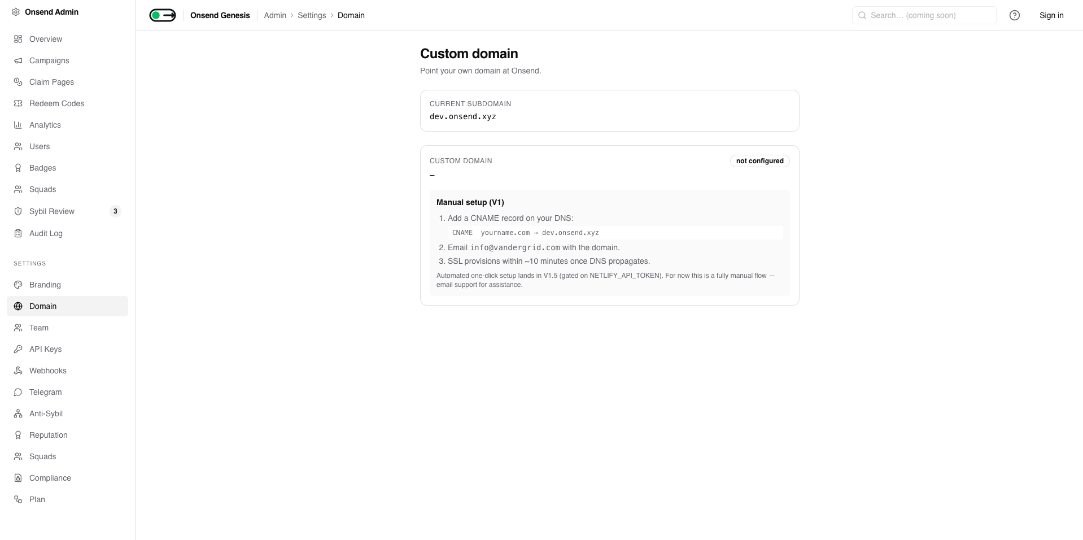Click the Audit Log clipboard icon
1083x540 pixels.
coord(18,233)
